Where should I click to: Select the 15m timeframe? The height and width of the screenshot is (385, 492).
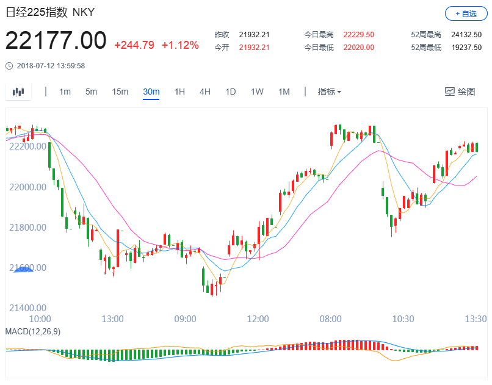pos(120,92)
